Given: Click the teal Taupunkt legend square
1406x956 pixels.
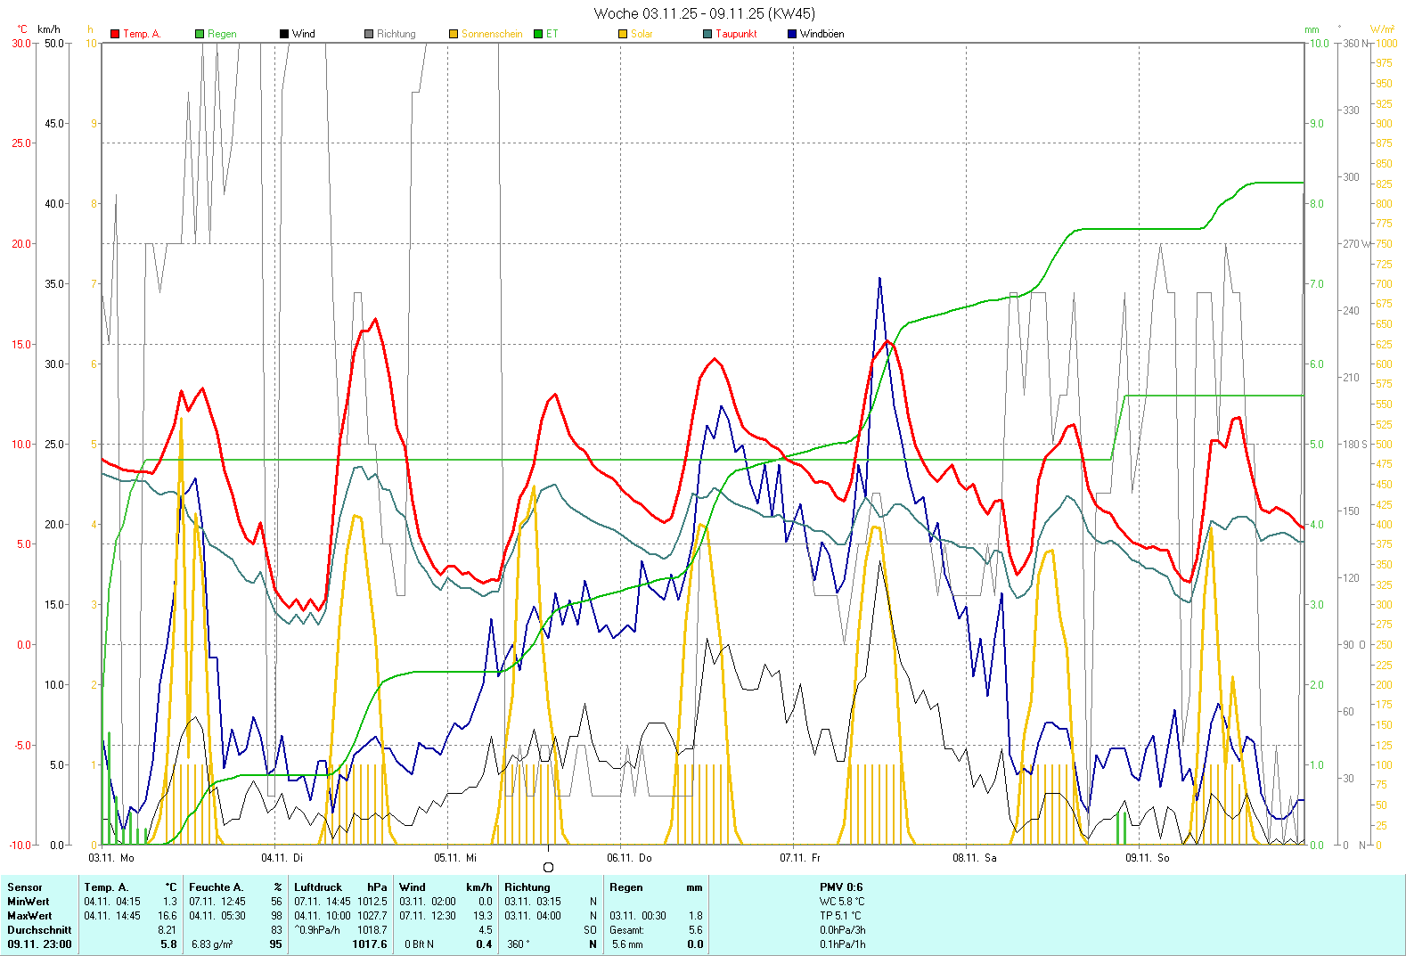Looking at the screenshot, I should (x=707, y=34).
